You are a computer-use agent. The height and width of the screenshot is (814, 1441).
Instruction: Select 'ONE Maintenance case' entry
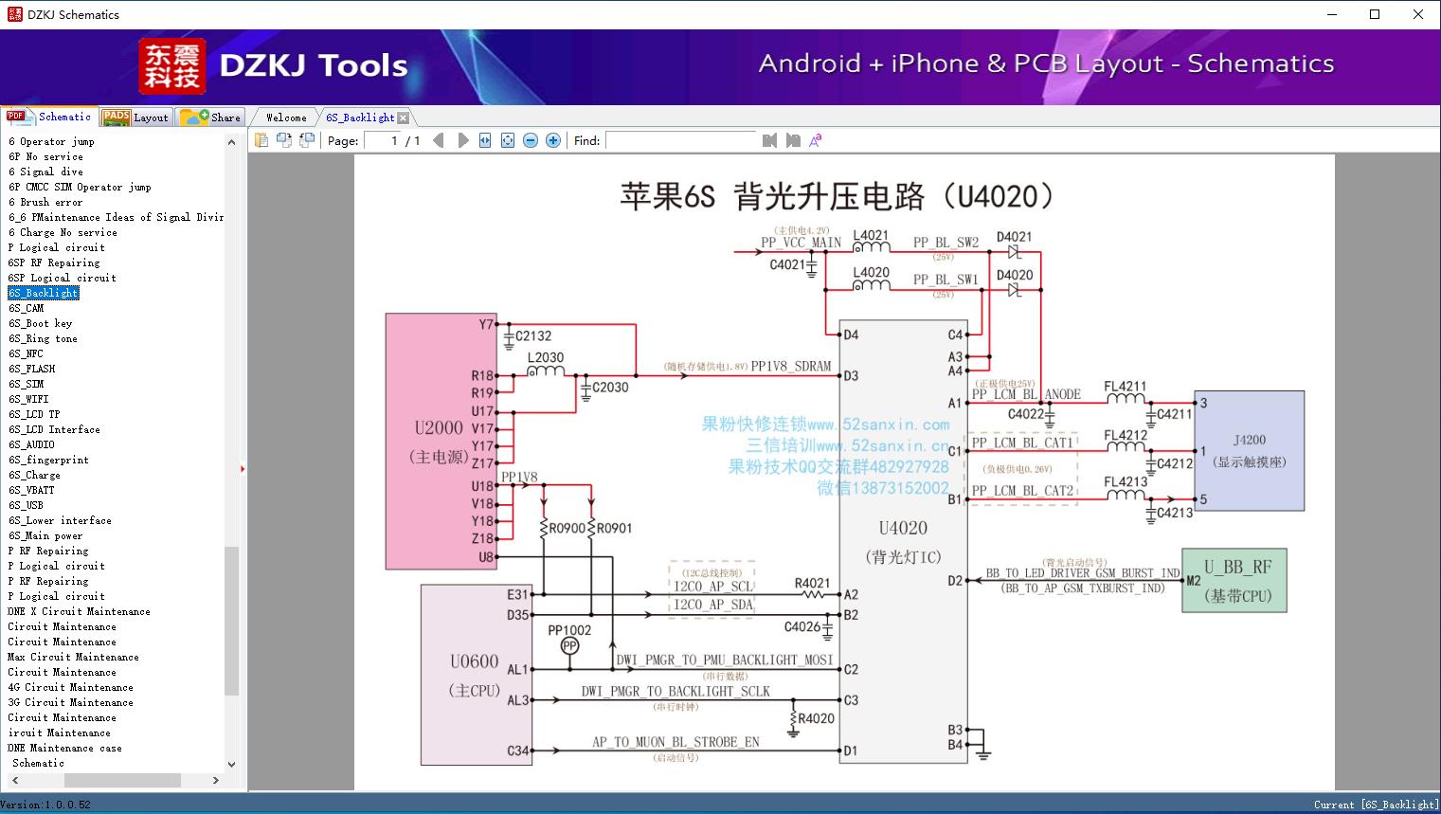coord(64,748)
